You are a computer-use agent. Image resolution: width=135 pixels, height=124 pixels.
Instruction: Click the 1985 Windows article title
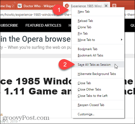coord(36,86)
